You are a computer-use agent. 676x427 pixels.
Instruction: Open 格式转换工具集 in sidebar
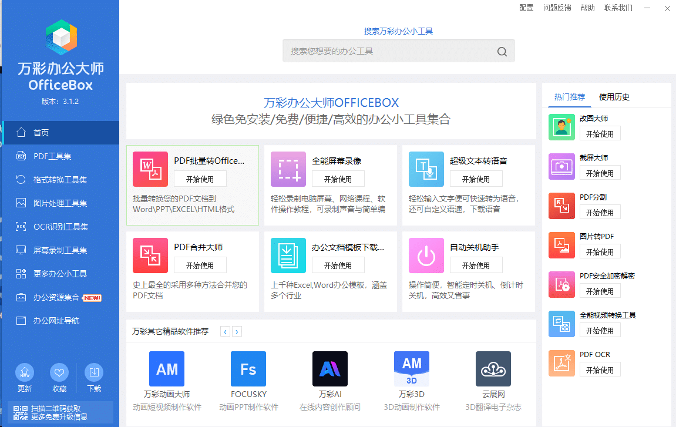(x=60, y=180)
